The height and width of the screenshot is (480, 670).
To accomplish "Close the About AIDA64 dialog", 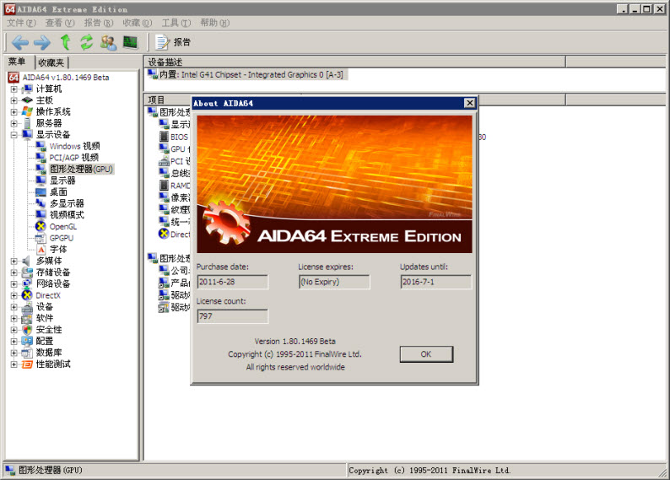I will point(470,103).
